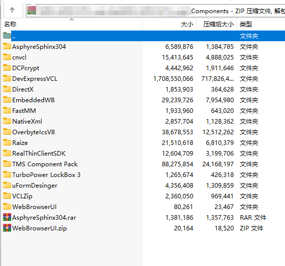
Task: Click the VCLZip folder name
Action: tap(22, 196)
